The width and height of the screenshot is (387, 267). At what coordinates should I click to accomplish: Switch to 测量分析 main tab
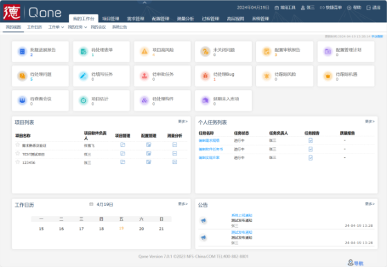tap(186, 19)
